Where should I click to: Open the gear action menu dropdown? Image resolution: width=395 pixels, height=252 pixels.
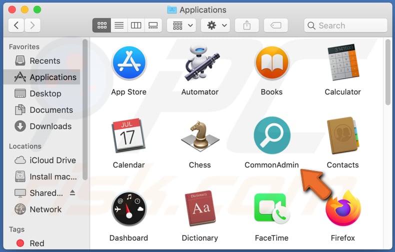pyautogui.click(x=215, y=25)
